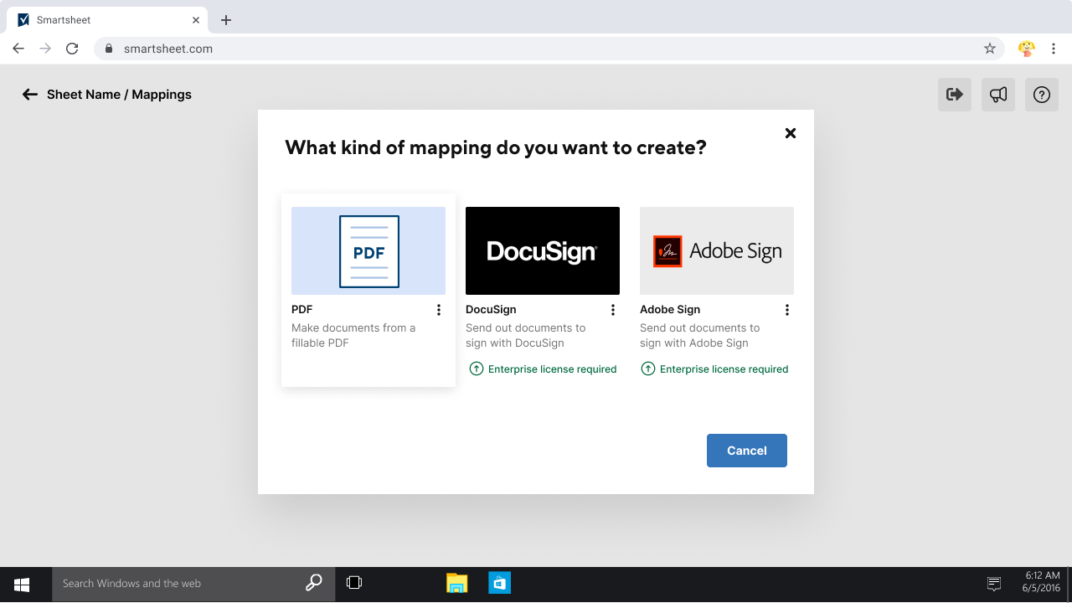Open File Explorer from the taskbar
The image size is (1072, 603).
pos(456,584)
